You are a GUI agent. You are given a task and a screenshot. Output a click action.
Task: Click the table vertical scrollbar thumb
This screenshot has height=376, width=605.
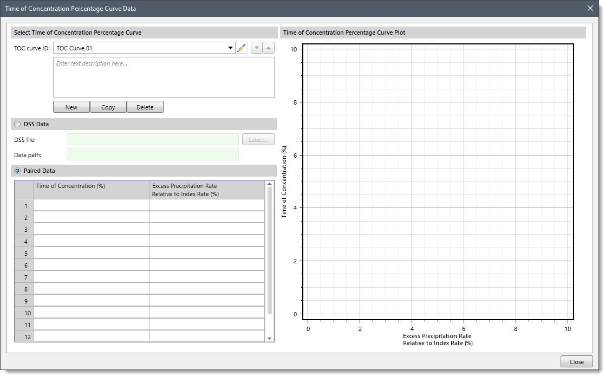[x=269, y=250]
